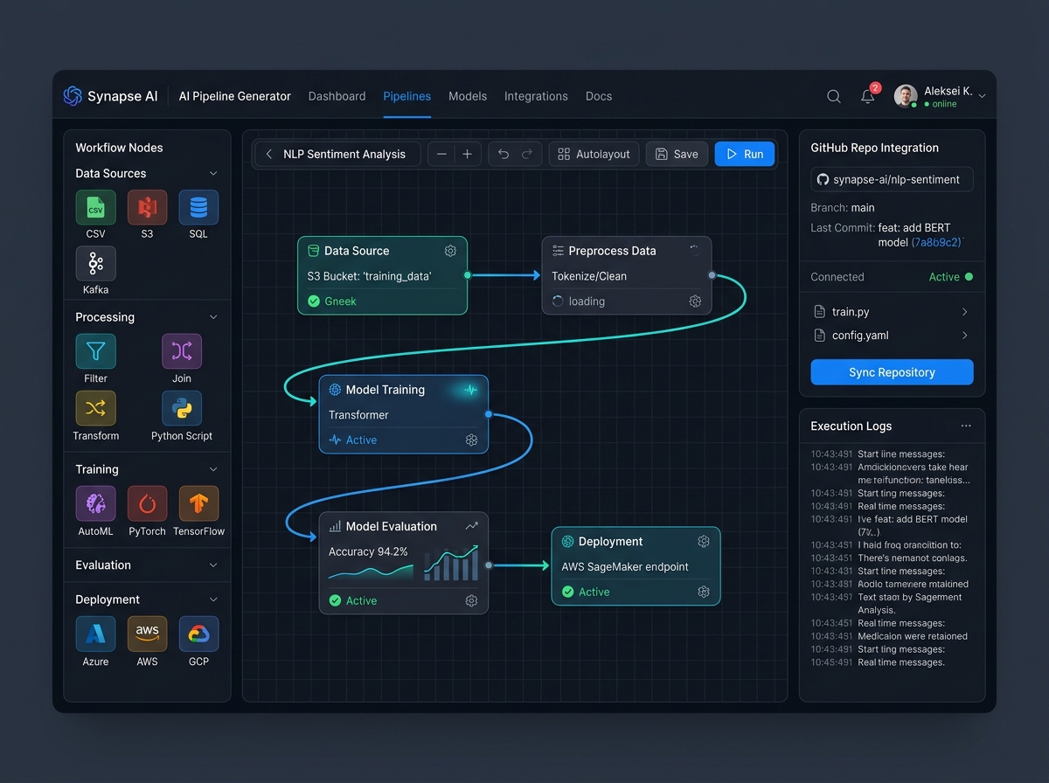1049x783 pixels.
Task: Zoom out with the minus button
Action: pos(441,154)
